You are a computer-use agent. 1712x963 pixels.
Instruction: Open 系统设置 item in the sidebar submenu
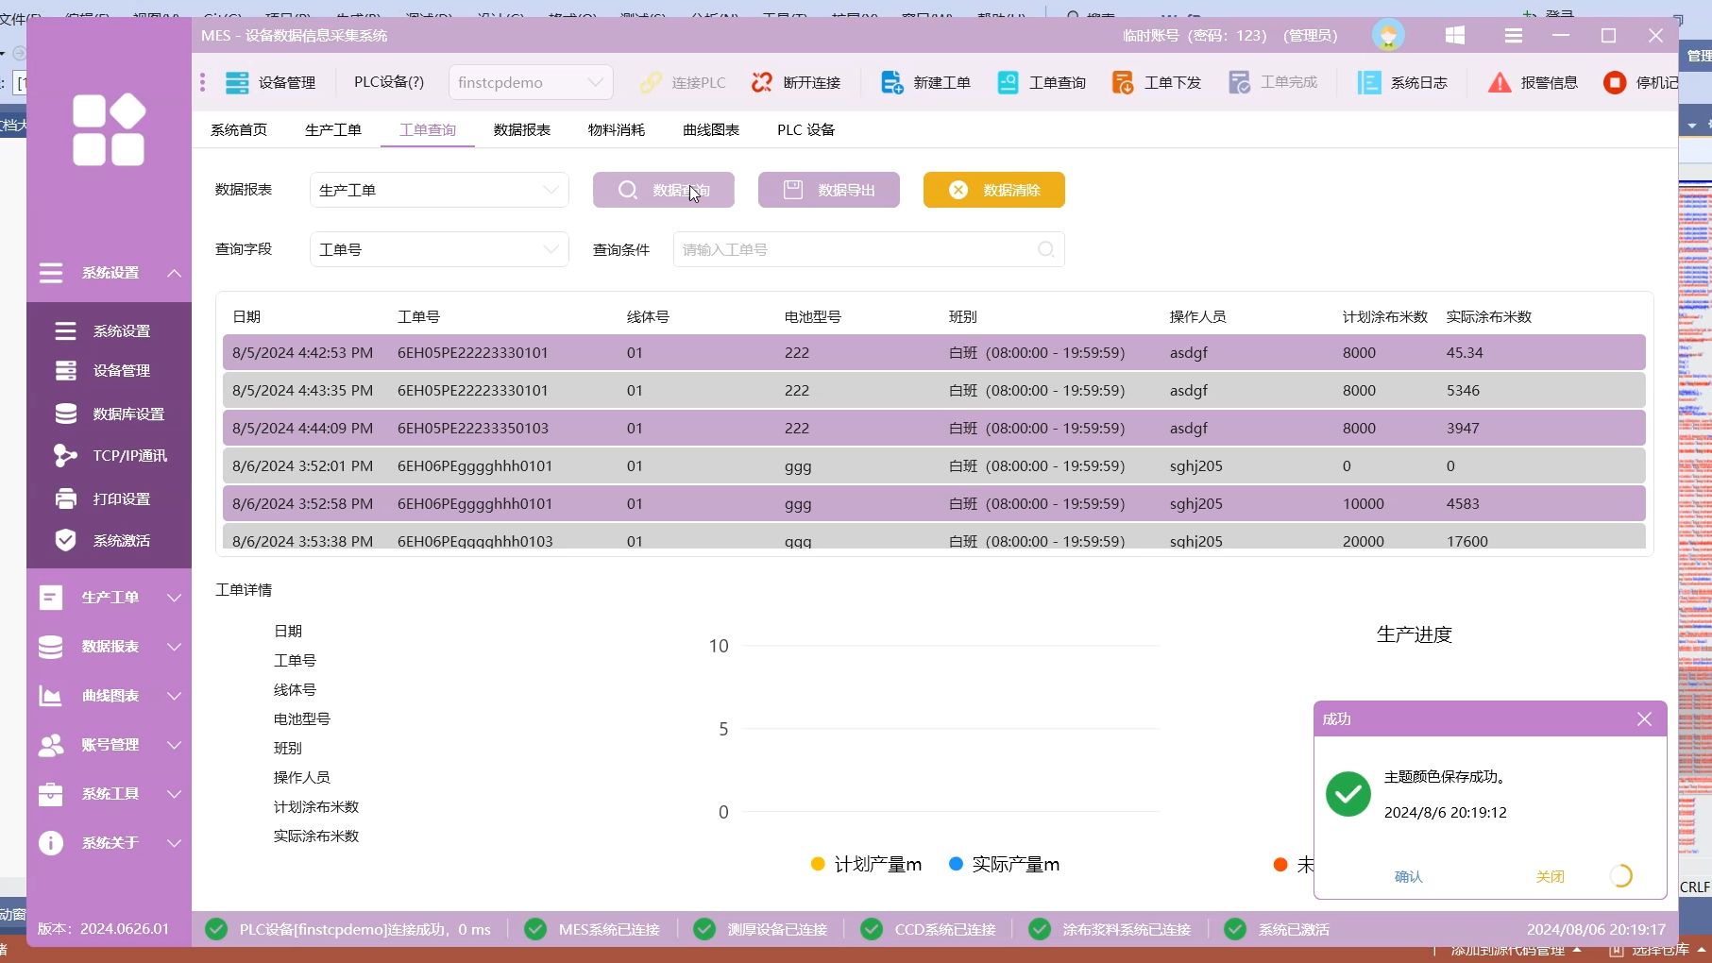click(x=110, y=330)
